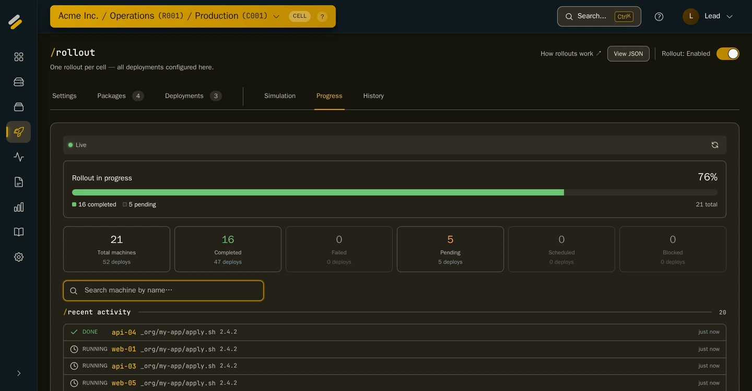Viewport: 752px width, 391px height.
Task: Click the Scheduled stat card
Action: pos(561,249)
